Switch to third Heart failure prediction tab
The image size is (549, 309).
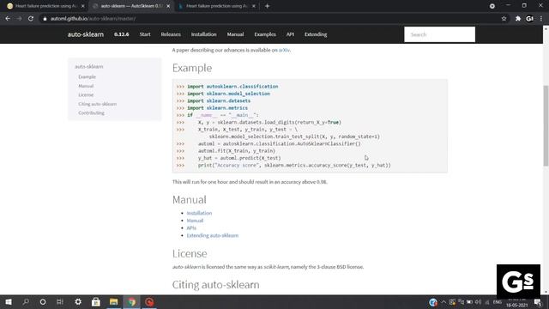pyautogui.click(x=216, y=6)
